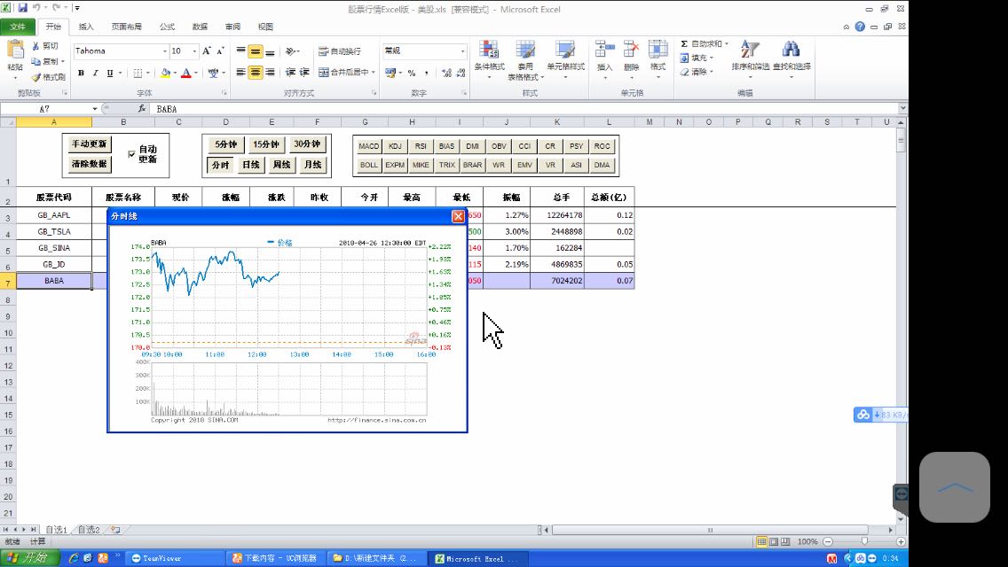Toggle center horizontal alignment

256,73
